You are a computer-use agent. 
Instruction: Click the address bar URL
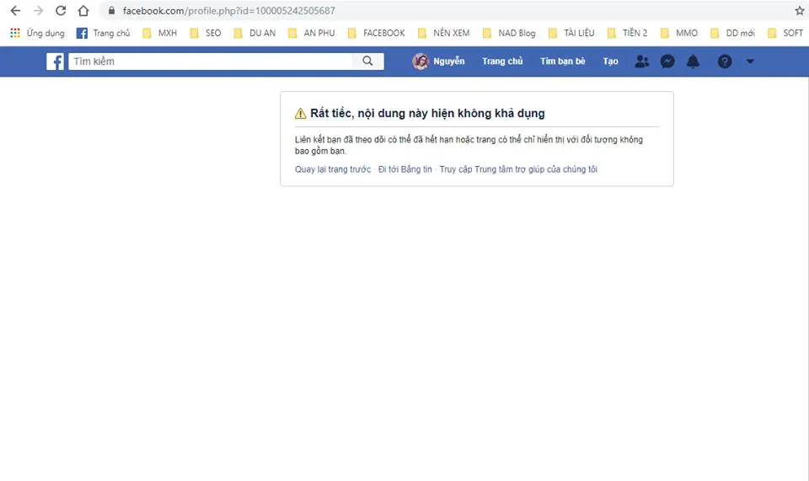(228, 10)
